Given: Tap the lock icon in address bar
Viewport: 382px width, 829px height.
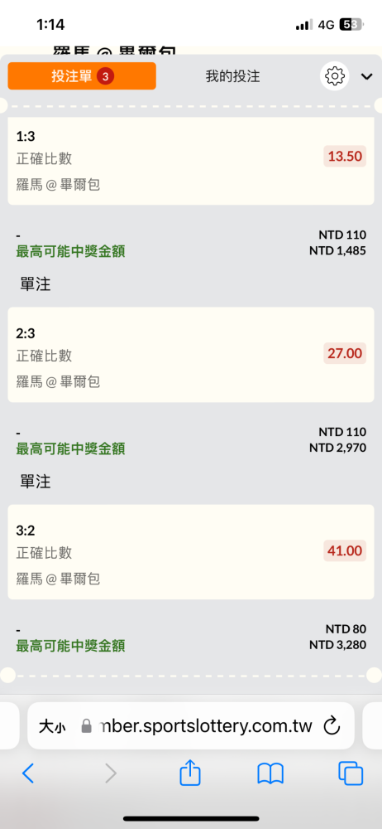Looking at the screenshot, I should pyautogui.click(x=87, y=726).
